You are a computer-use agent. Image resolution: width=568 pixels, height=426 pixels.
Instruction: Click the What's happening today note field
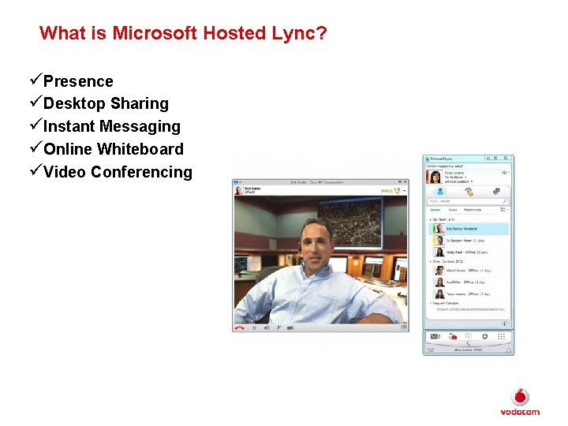pos(468,166)
